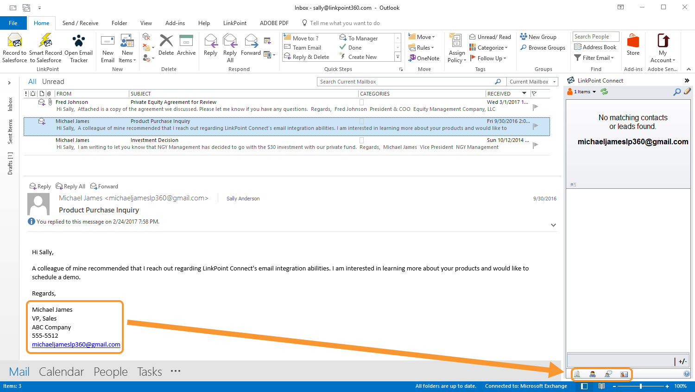Create a New Email
Screen dimensions: 695x392
click(107, 48)
